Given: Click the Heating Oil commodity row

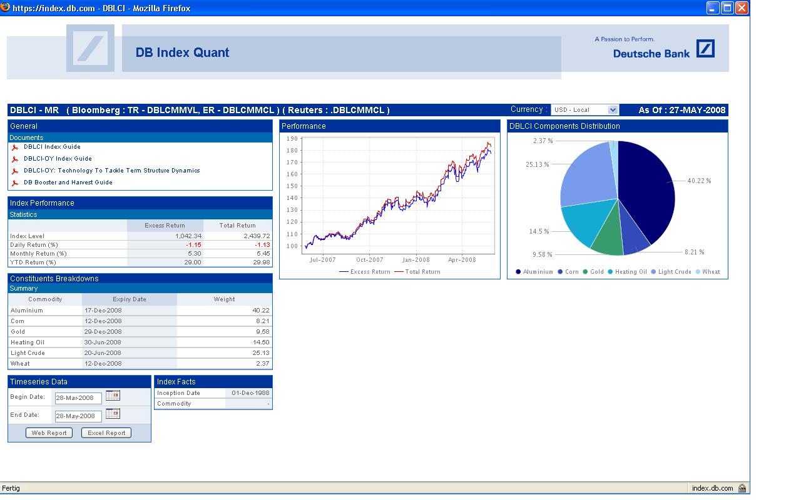Looking at the screenshot, I should point(140,342).
